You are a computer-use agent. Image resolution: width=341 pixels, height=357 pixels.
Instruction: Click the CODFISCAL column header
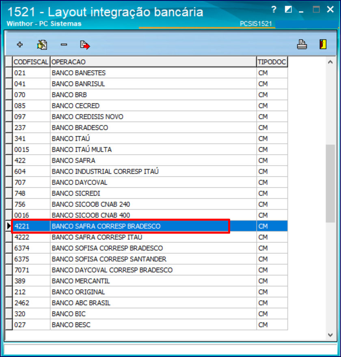31,62
